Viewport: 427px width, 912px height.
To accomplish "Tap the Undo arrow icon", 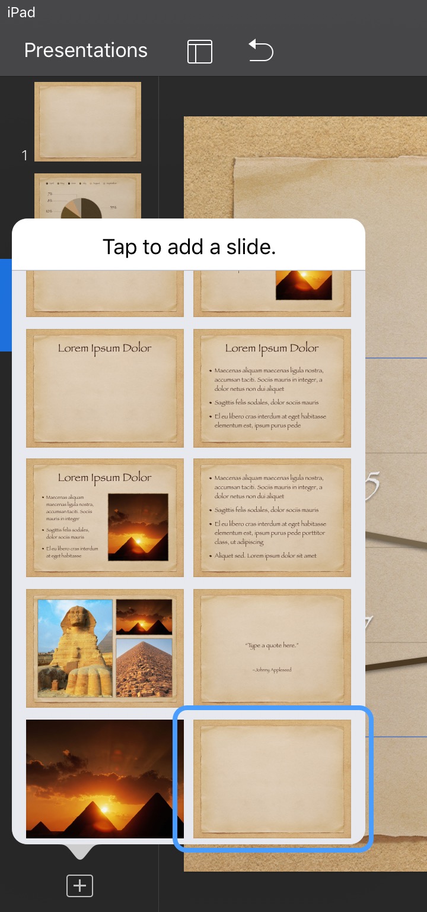I will [261, 50].
